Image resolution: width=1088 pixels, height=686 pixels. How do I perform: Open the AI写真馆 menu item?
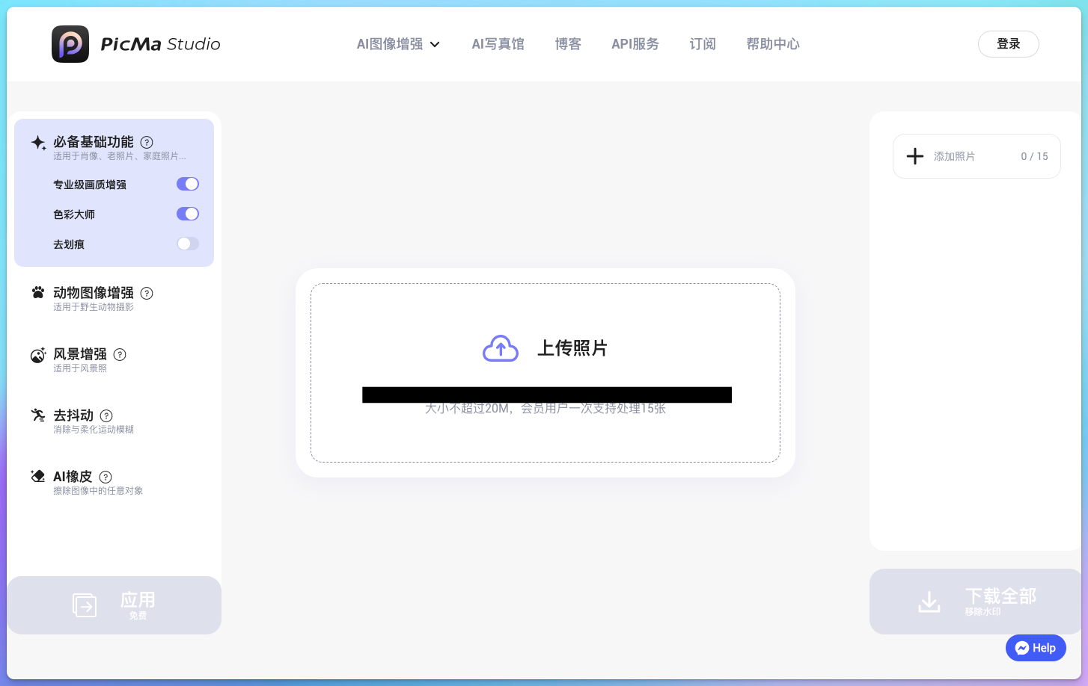[x=498, y=44]
